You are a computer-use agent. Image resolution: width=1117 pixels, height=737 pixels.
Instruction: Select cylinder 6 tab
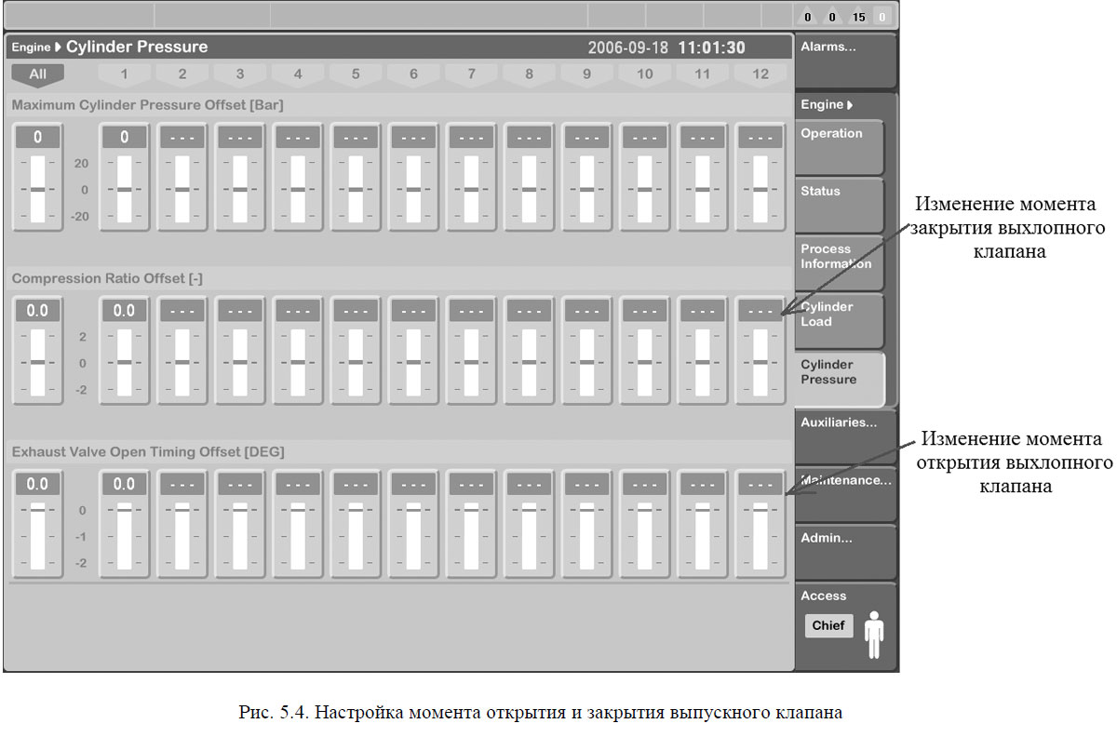(x=413, y=74)
